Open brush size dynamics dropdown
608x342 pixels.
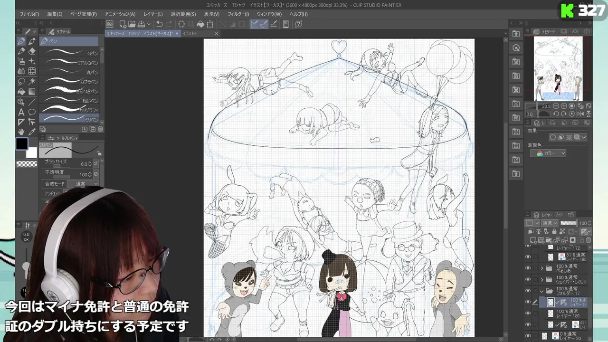click(x=96, y=164)
